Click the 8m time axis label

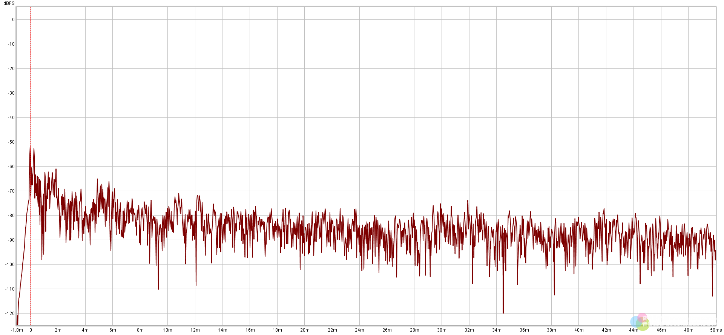tap(140, 330)
